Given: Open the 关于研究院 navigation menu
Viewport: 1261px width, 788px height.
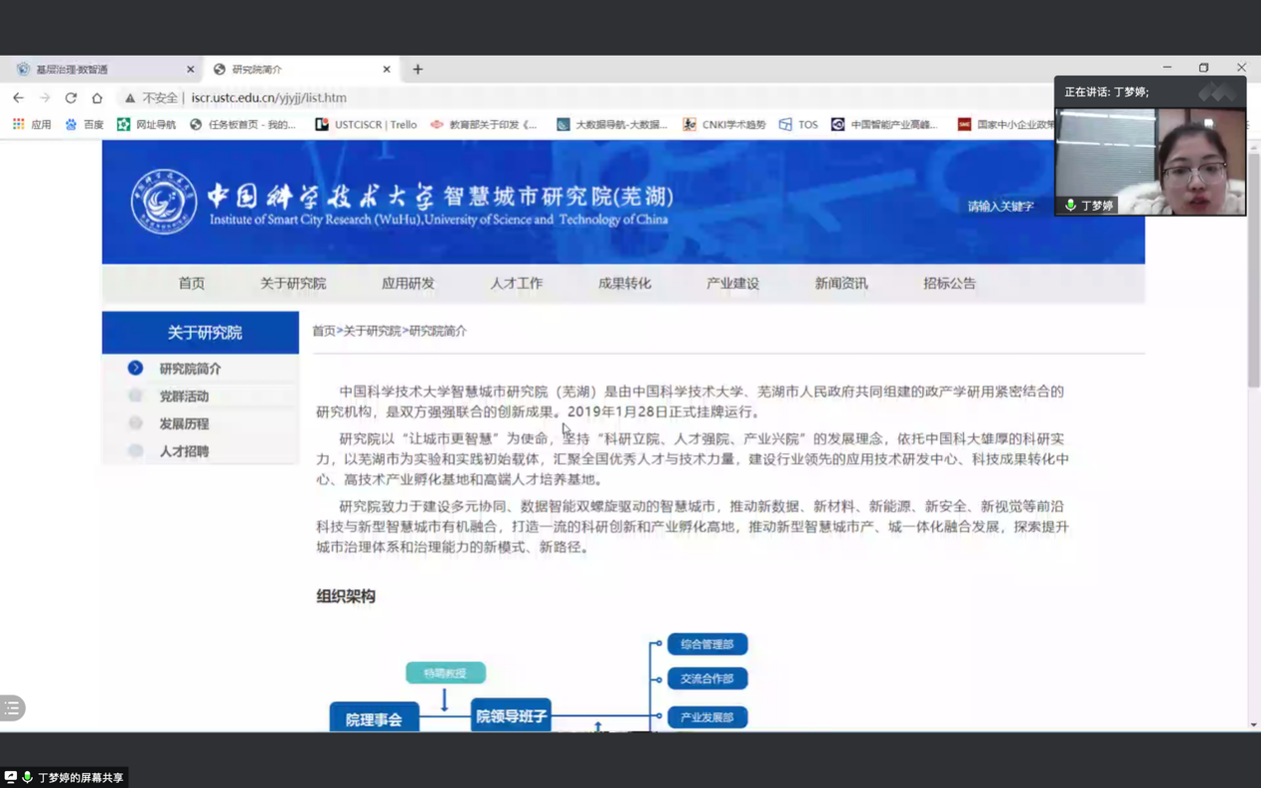Looking at the screenshot, I should pyautogui.click(x=293, y=283).
